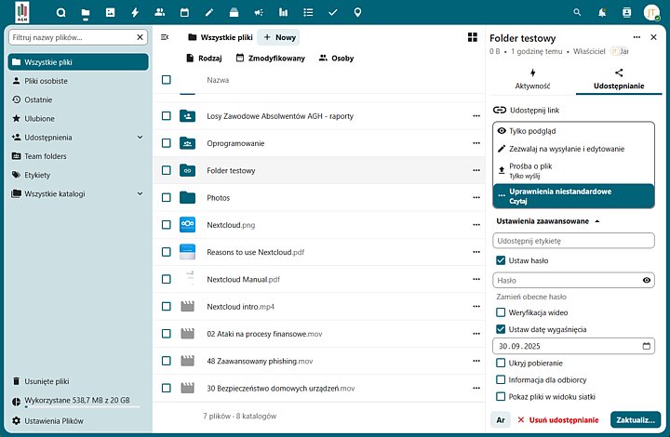670x437 pixels.
Task: Open the Activity lightning icon in top bar
Action: pos(135,13)
